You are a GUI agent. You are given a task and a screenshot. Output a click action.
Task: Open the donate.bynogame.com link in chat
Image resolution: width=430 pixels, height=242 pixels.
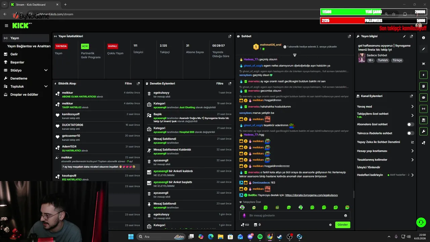pyautogui.click(x=311, y=195)
